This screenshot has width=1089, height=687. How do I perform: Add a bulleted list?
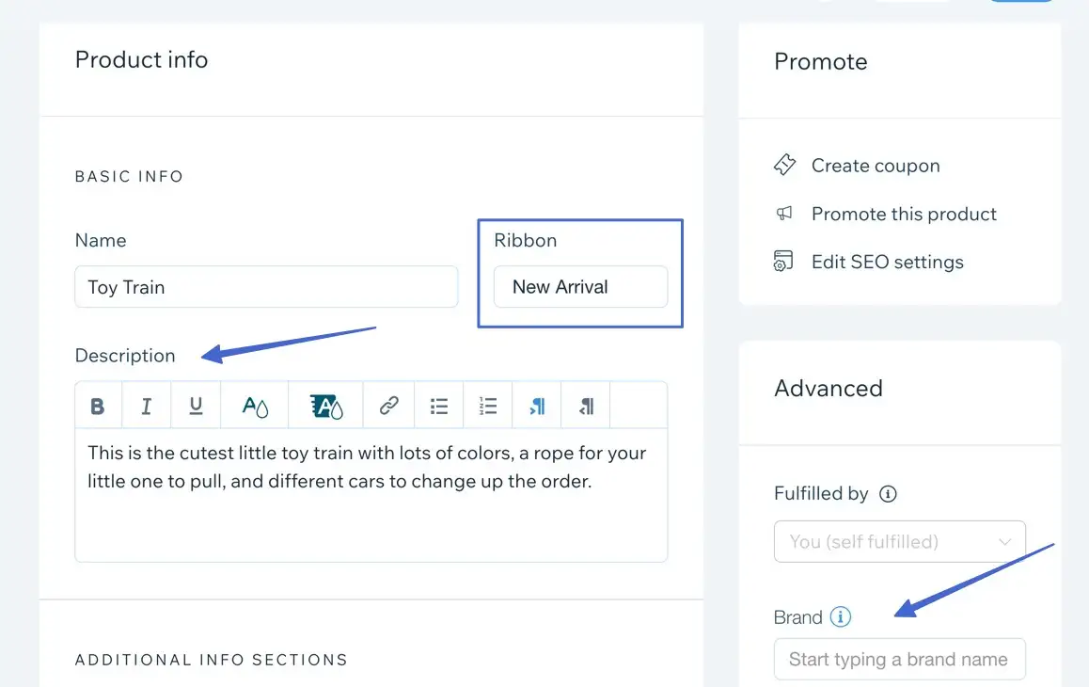pos(438,407)
